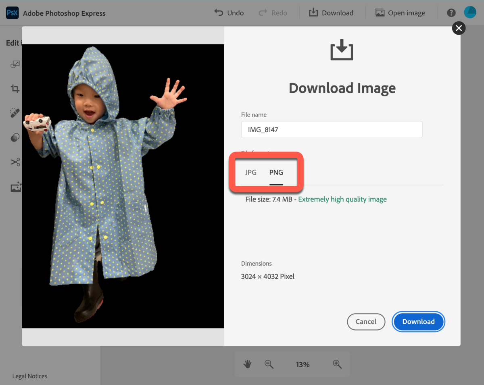Screen dimensions: 484x385
Task: Cancel the download dialog
Action: point(366,322)
